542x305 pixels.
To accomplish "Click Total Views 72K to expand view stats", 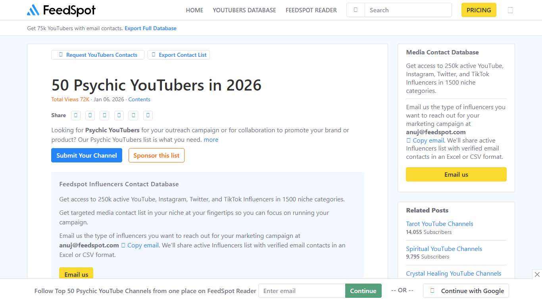I will point(70,99).
